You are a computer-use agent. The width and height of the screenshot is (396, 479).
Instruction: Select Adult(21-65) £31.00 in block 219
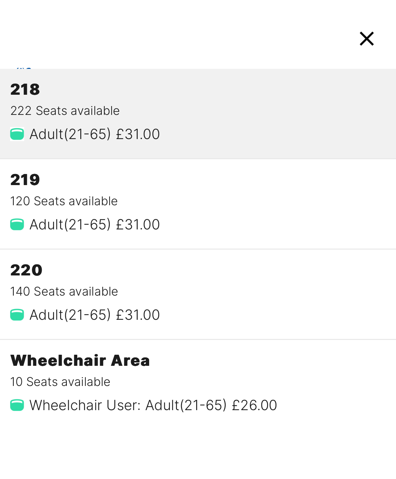click(94, 224)
